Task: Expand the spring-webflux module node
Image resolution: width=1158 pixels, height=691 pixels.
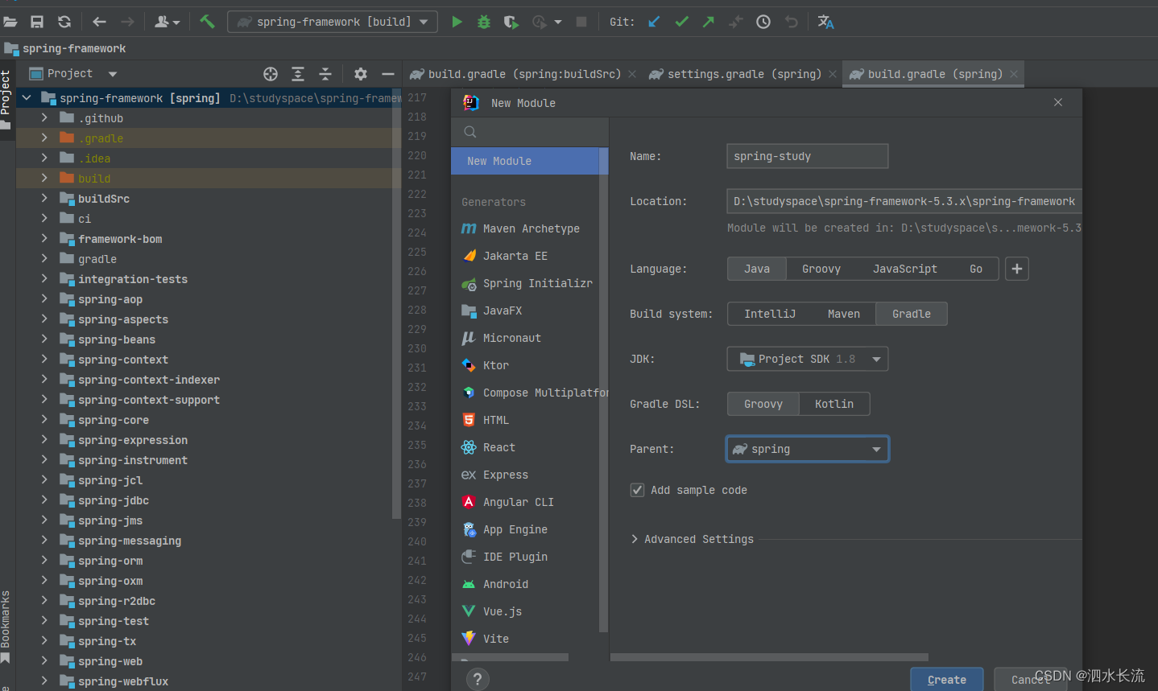Action: pyautogui.click(x=44, y=681)
